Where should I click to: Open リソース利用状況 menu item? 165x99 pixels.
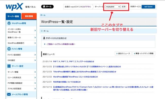tap(21, 78)
